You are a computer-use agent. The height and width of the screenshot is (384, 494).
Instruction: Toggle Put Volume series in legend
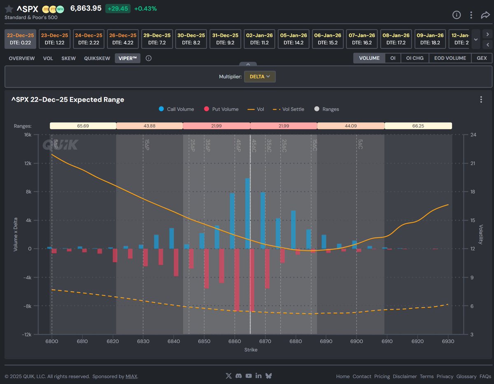point(221,109)
